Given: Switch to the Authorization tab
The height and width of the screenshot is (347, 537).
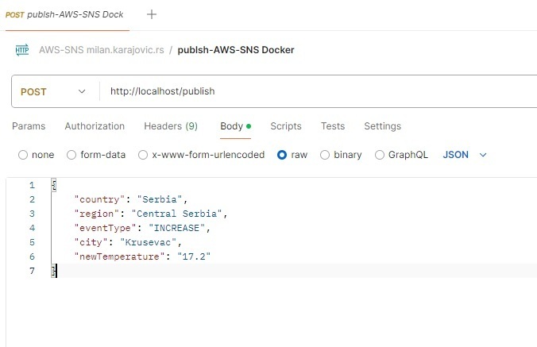Looking at the screenshot, I should pyautogui.click(x=95, y=126).
